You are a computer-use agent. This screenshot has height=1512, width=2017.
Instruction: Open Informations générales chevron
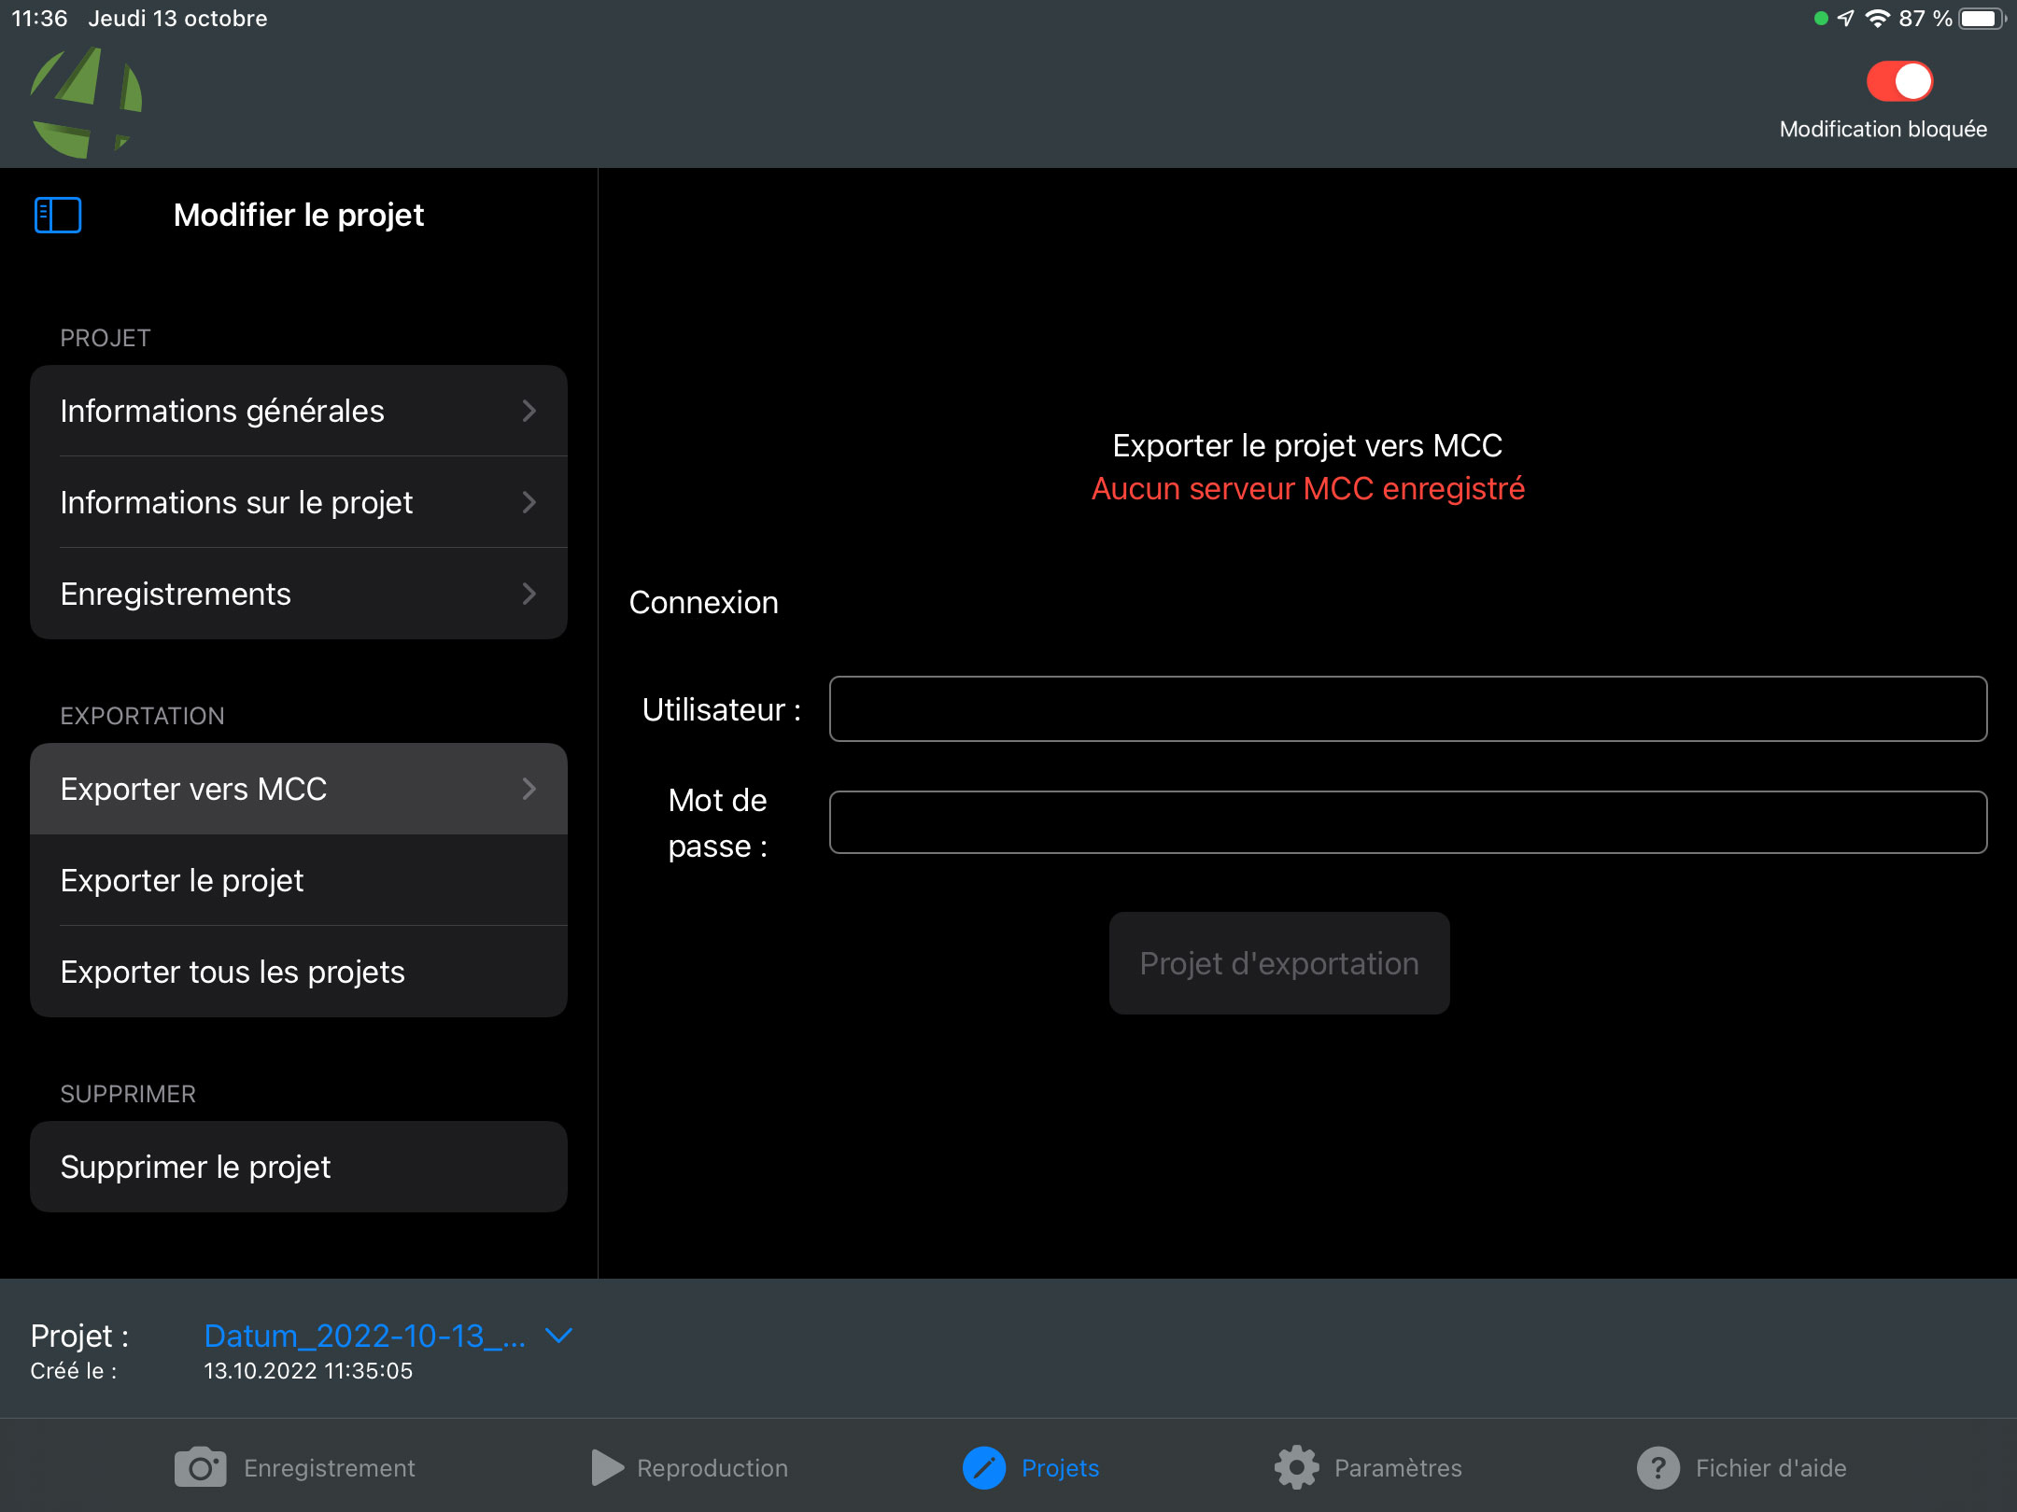529,411
